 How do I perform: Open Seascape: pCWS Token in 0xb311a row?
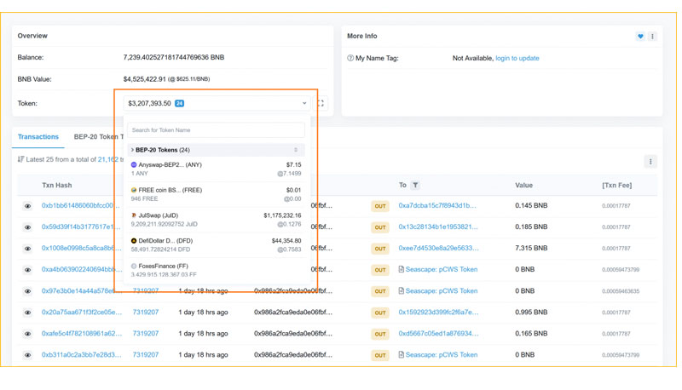coord(442,355)
